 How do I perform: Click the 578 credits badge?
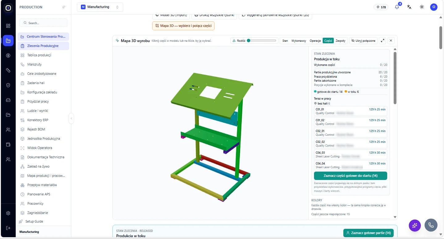pyautogui.click(x=381, y=7)
